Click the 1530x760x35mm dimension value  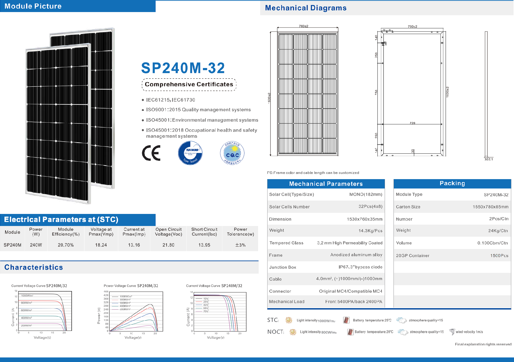click(x=365, y=219)
